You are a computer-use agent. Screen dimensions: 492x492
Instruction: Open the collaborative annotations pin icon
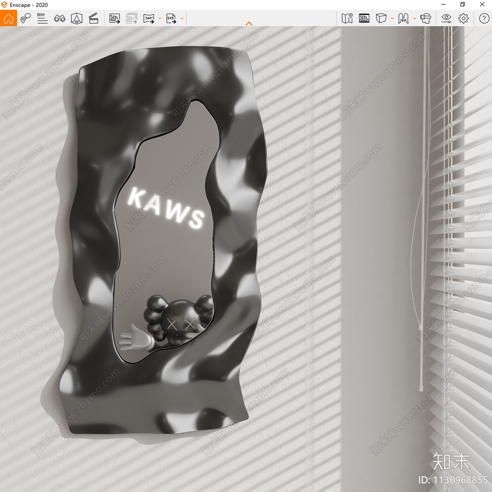click(x=26, y=18)
